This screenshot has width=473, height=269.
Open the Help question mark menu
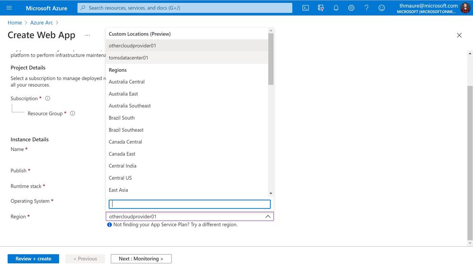[x=366, y=8]
